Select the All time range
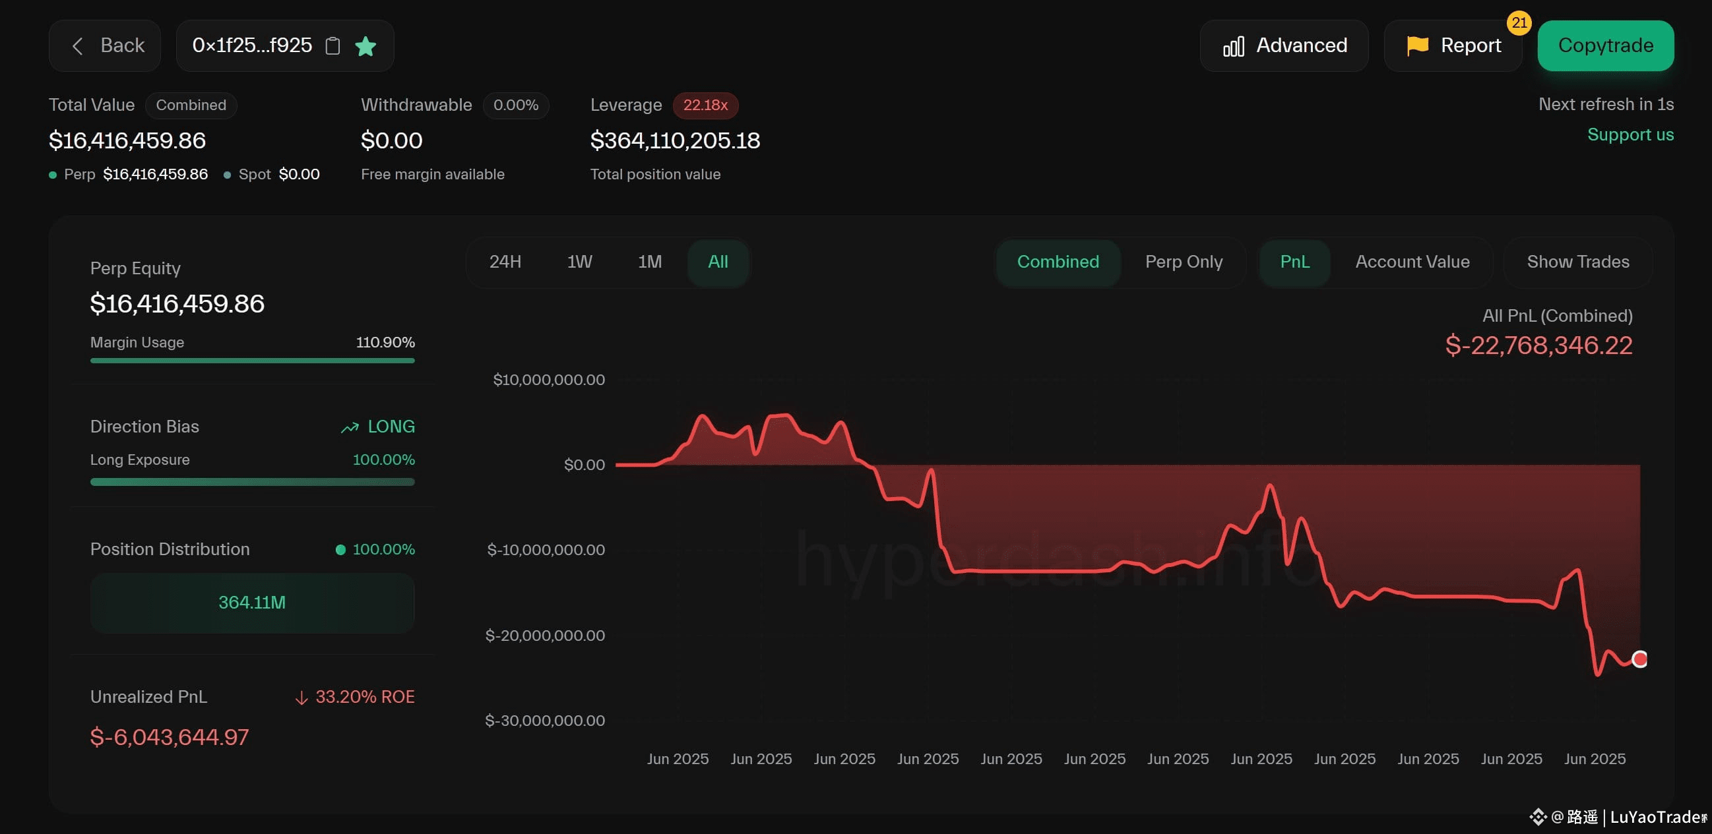Viewport: 1712px width, 834px height. [718, 262]
